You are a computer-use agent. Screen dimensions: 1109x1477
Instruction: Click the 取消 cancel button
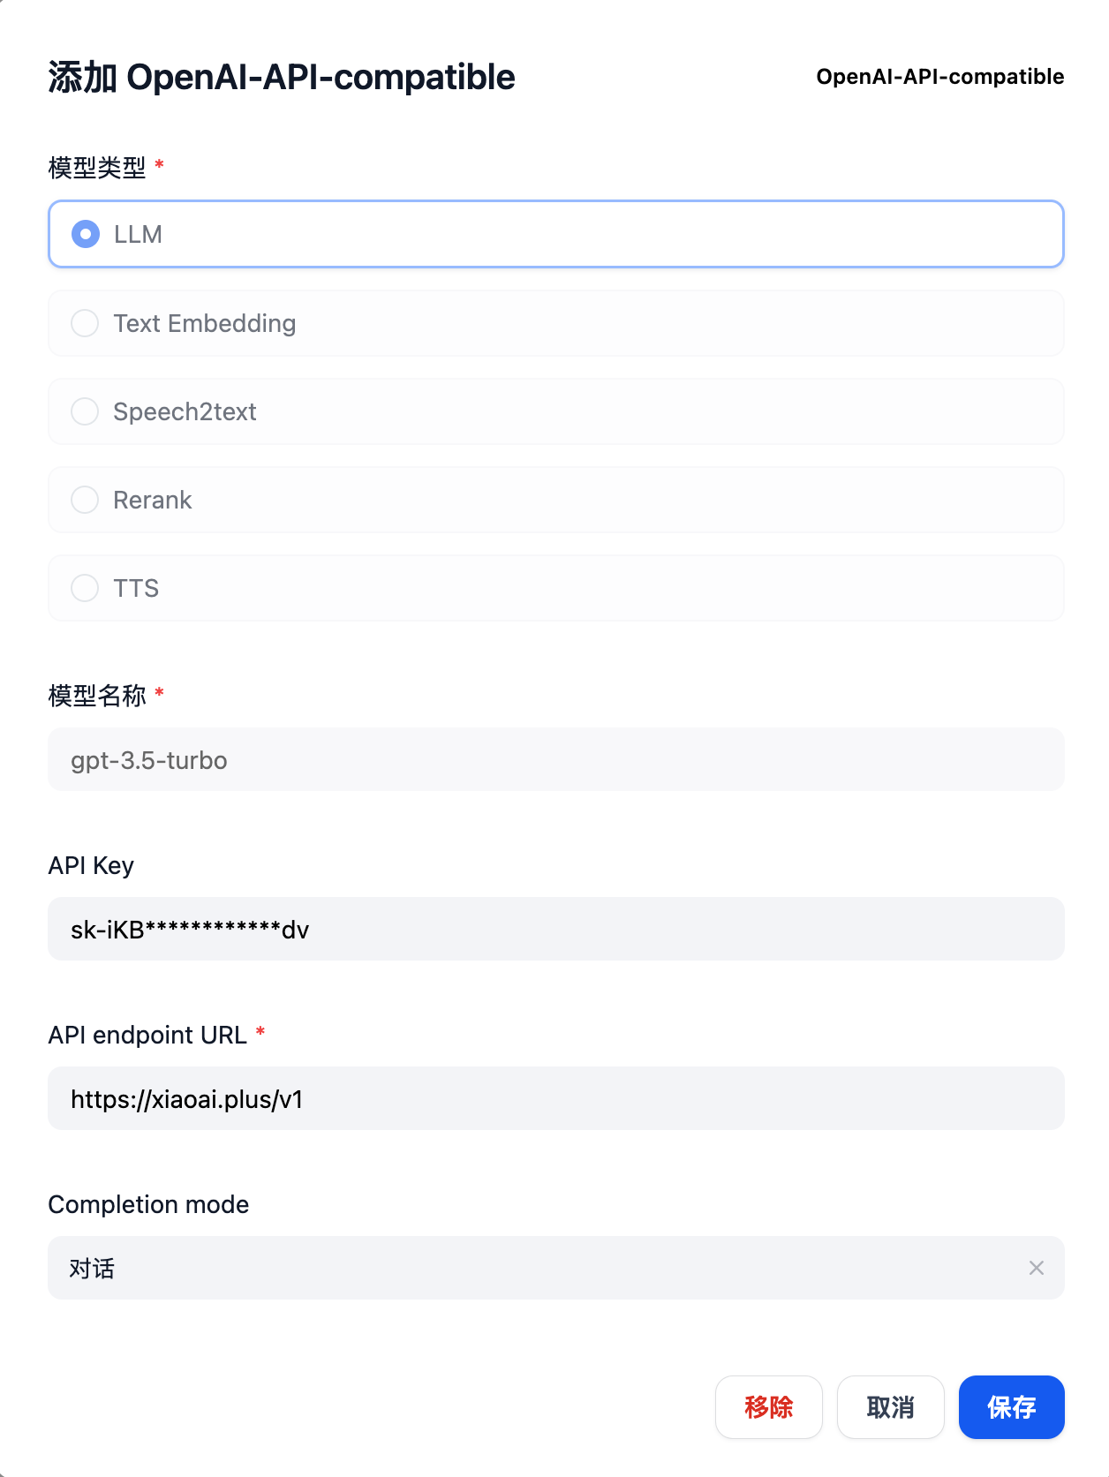point(890,1408)
